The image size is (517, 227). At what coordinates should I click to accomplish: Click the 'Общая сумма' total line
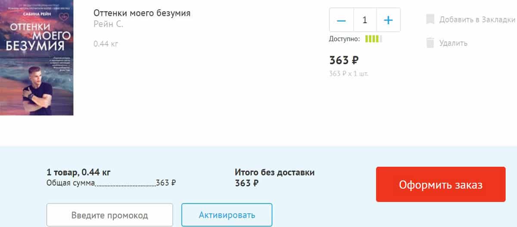coord(111,183)
